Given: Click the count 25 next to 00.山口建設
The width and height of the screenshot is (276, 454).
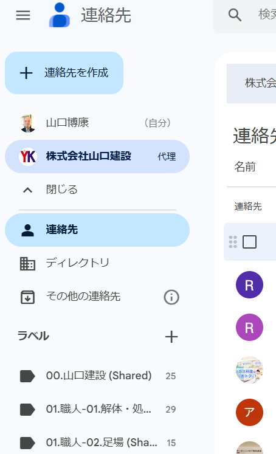Looking at the screenshot, I should [x=171, y=376].
